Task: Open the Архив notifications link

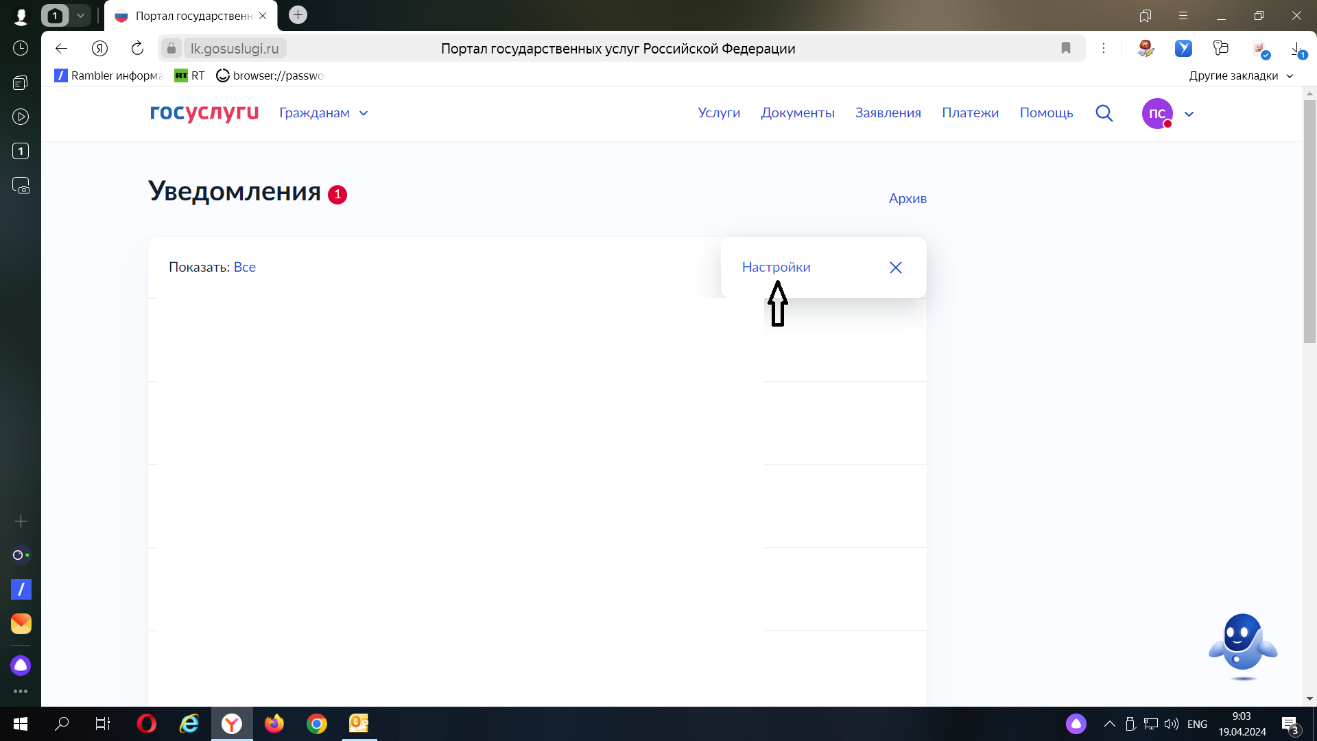Action: [x=907, y=198]
